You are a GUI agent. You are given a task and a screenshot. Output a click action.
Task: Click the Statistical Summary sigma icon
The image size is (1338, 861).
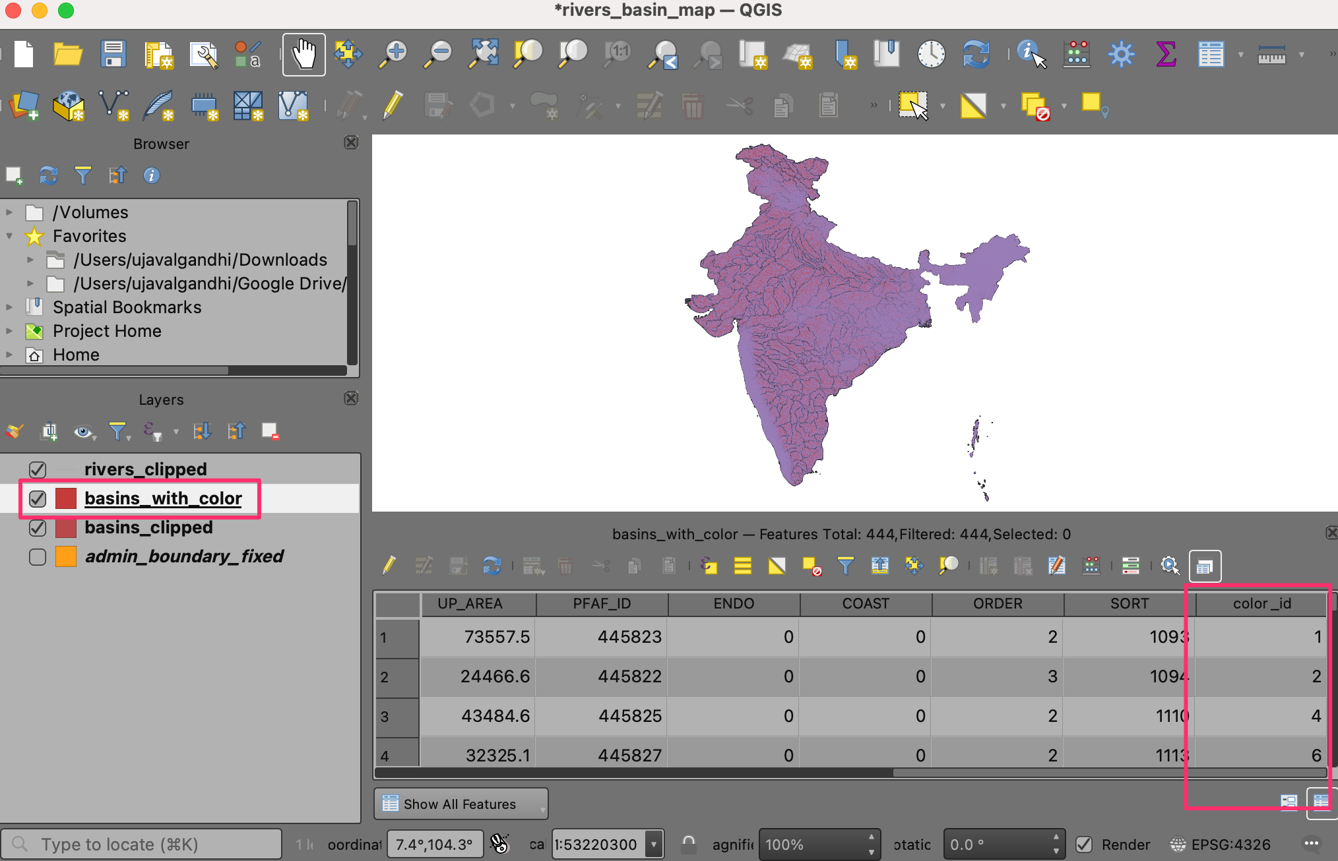click(x=1166, y=54)
